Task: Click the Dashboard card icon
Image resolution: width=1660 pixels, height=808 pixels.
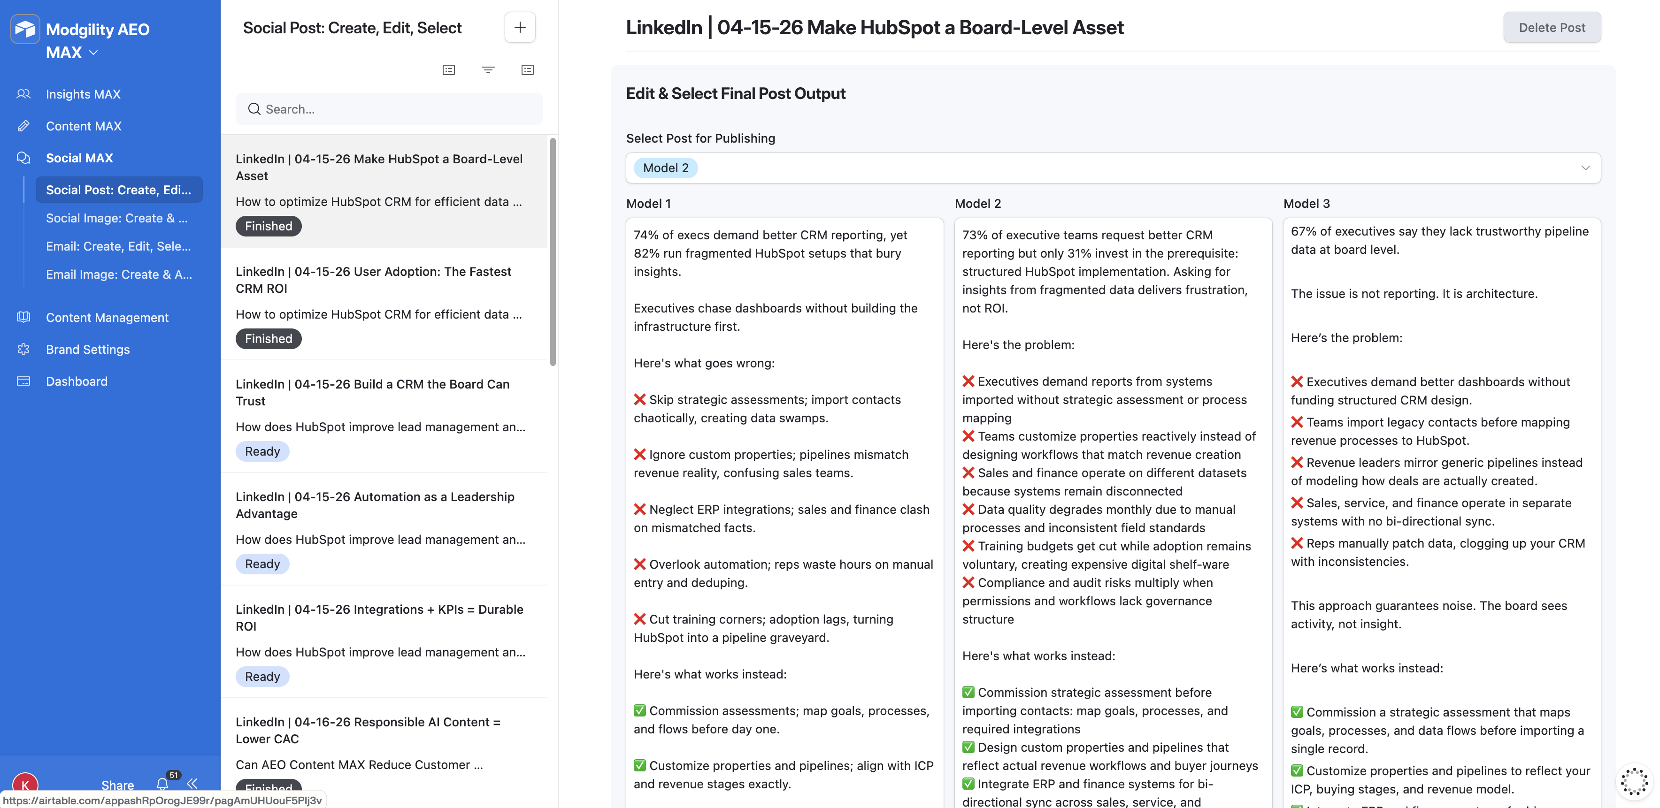Action: [x=24, y=381]
